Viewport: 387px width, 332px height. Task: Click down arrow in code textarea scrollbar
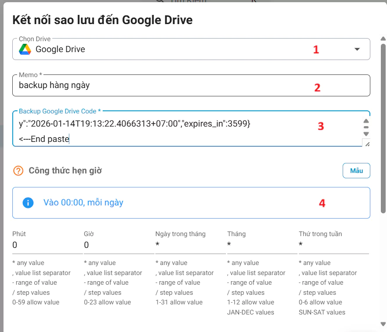[366, 134]
